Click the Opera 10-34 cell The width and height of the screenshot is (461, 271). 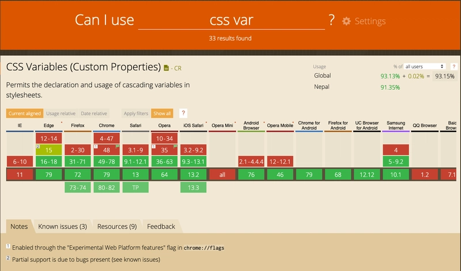164,138
